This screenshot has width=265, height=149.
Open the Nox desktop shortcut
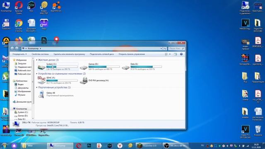31,7
